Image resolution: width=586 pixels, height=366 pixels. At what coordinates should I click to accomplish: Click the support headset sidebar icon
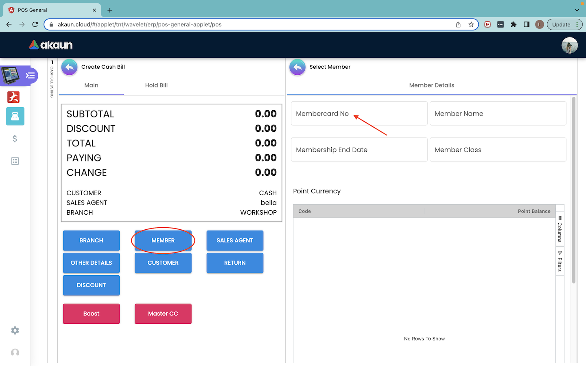[x=15, y=353]
